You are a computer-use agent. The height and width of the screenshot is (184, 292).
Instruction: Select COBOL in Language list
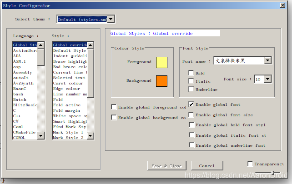(x=25, y=137)
